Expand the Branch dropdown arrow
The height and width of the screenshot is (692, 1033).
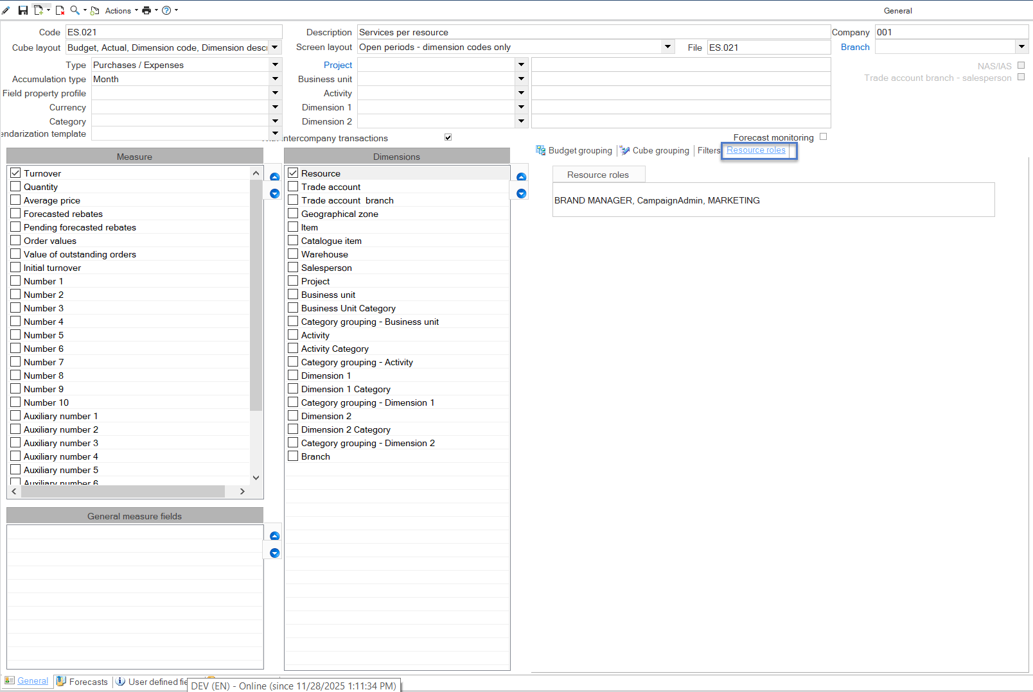(1022, 47)
